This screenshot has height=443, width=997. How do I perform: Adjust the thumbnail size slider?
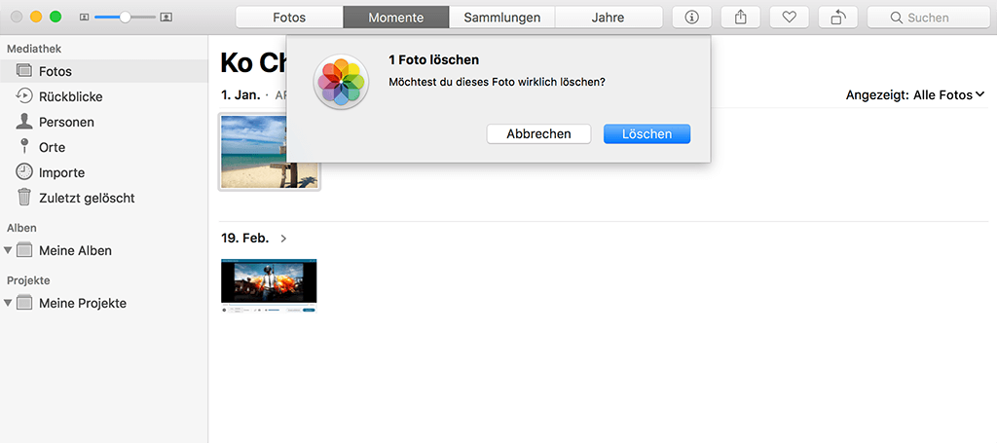point(126,18)
